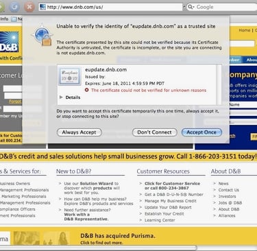Click the About D&B link in list

229,209
